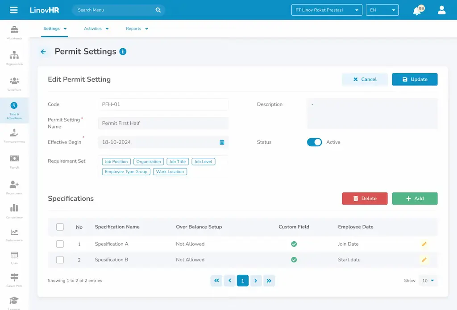457x310 pixels.
Task: Click the LinovHR logo
Action: (x=44, y=10)
